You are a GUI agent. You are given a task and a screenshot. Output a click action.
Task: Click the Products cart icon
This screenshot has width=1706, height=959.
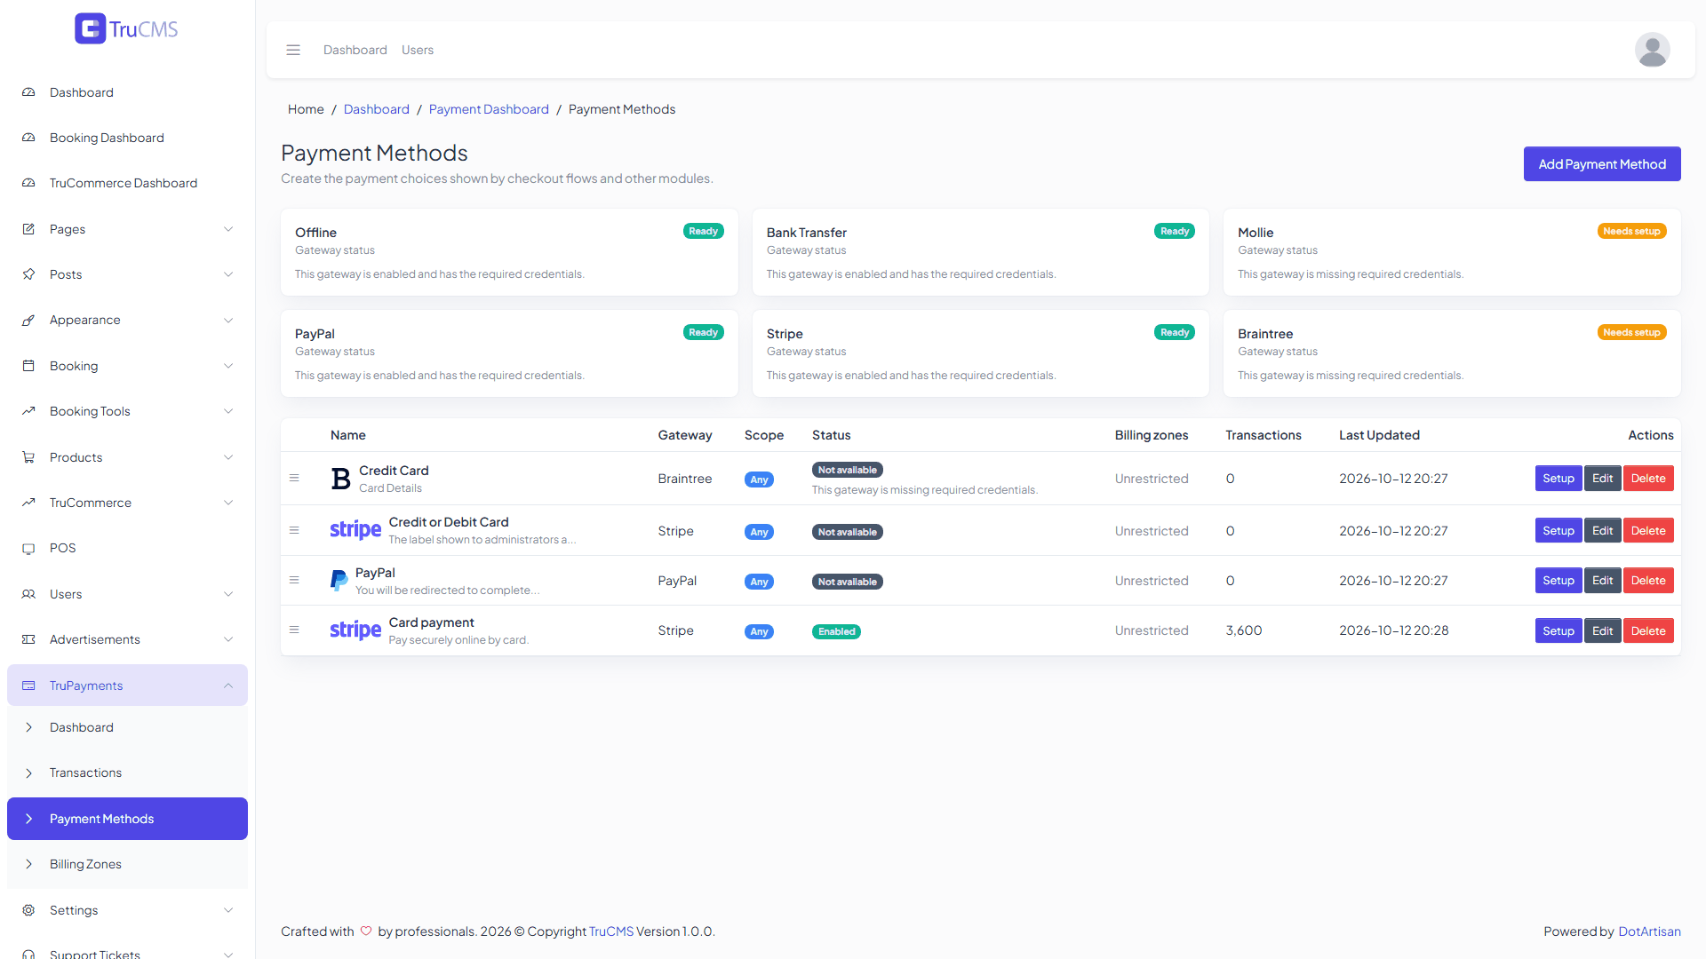click(x=28, y=457)
